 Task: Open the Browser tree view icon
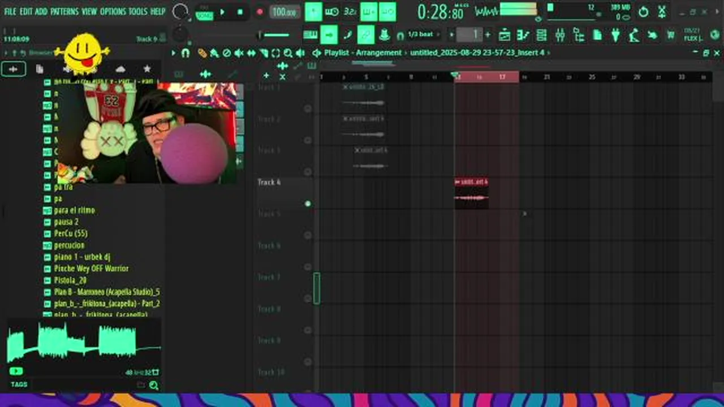click(579, 35)
